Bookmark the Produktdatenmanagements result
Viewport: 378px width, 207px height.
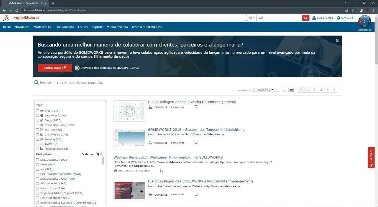pos(196,194)
